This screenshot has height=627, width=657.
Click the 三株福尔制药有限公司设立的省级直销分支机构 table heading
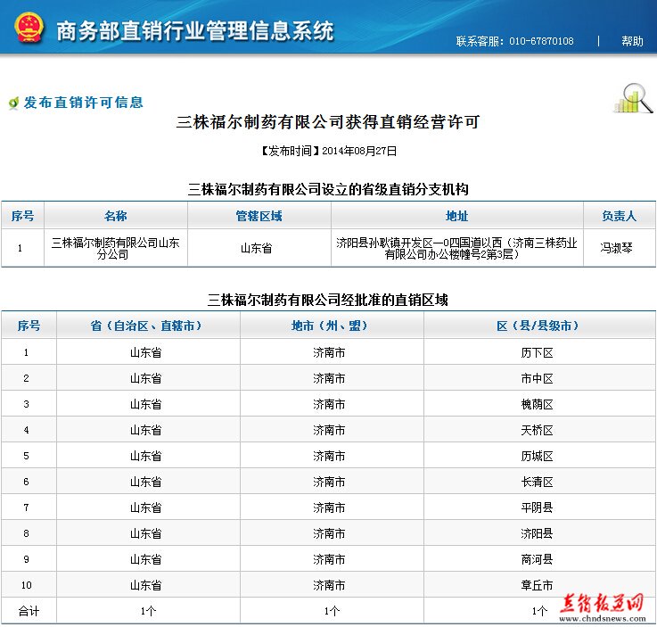tap(328, 189)
